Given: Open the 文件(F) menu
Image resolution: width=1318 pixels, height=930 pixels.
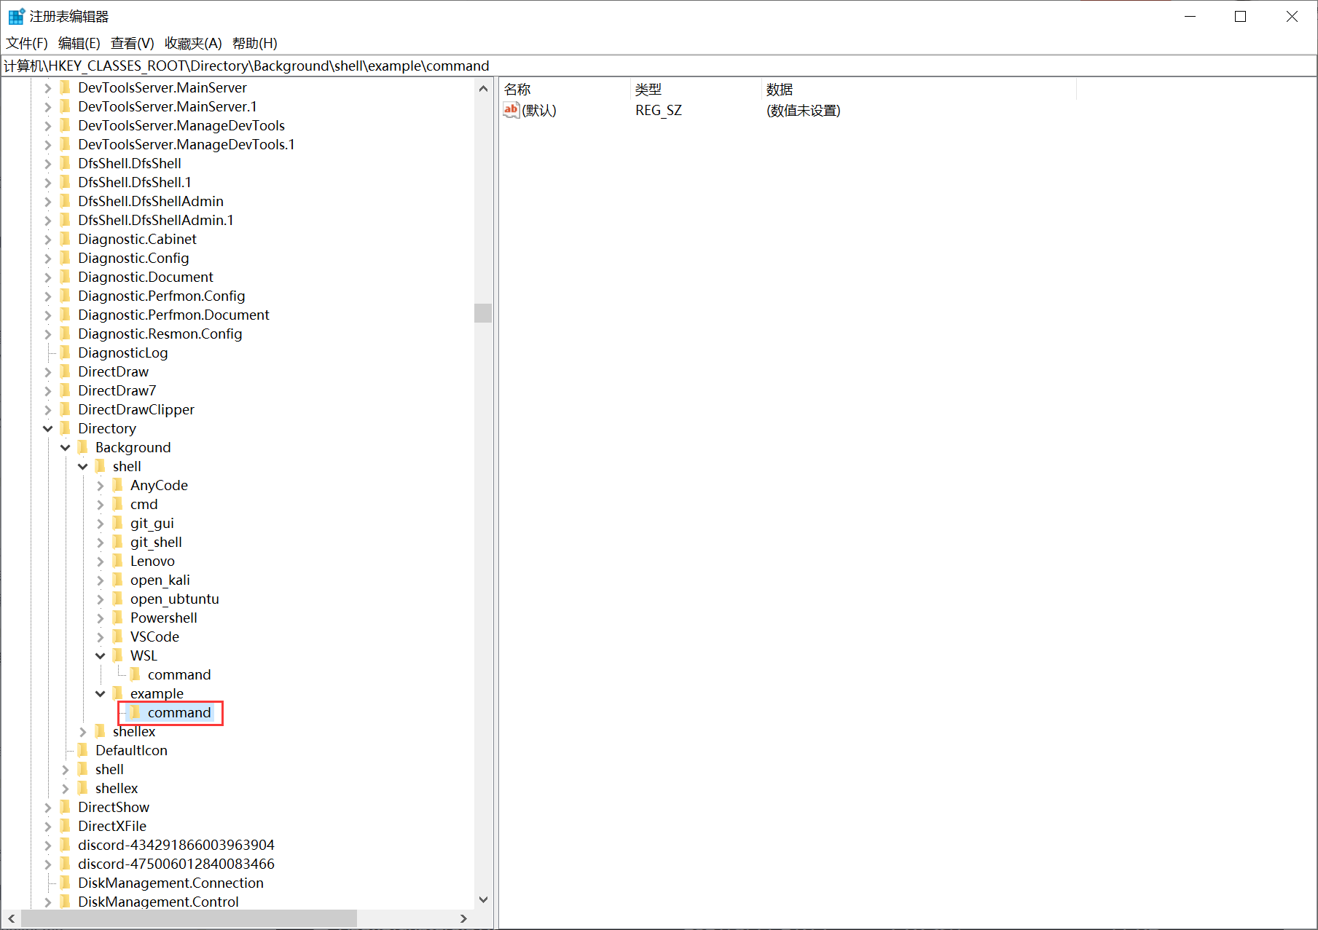Looking at the screenshot, I should tap(27, 43).
